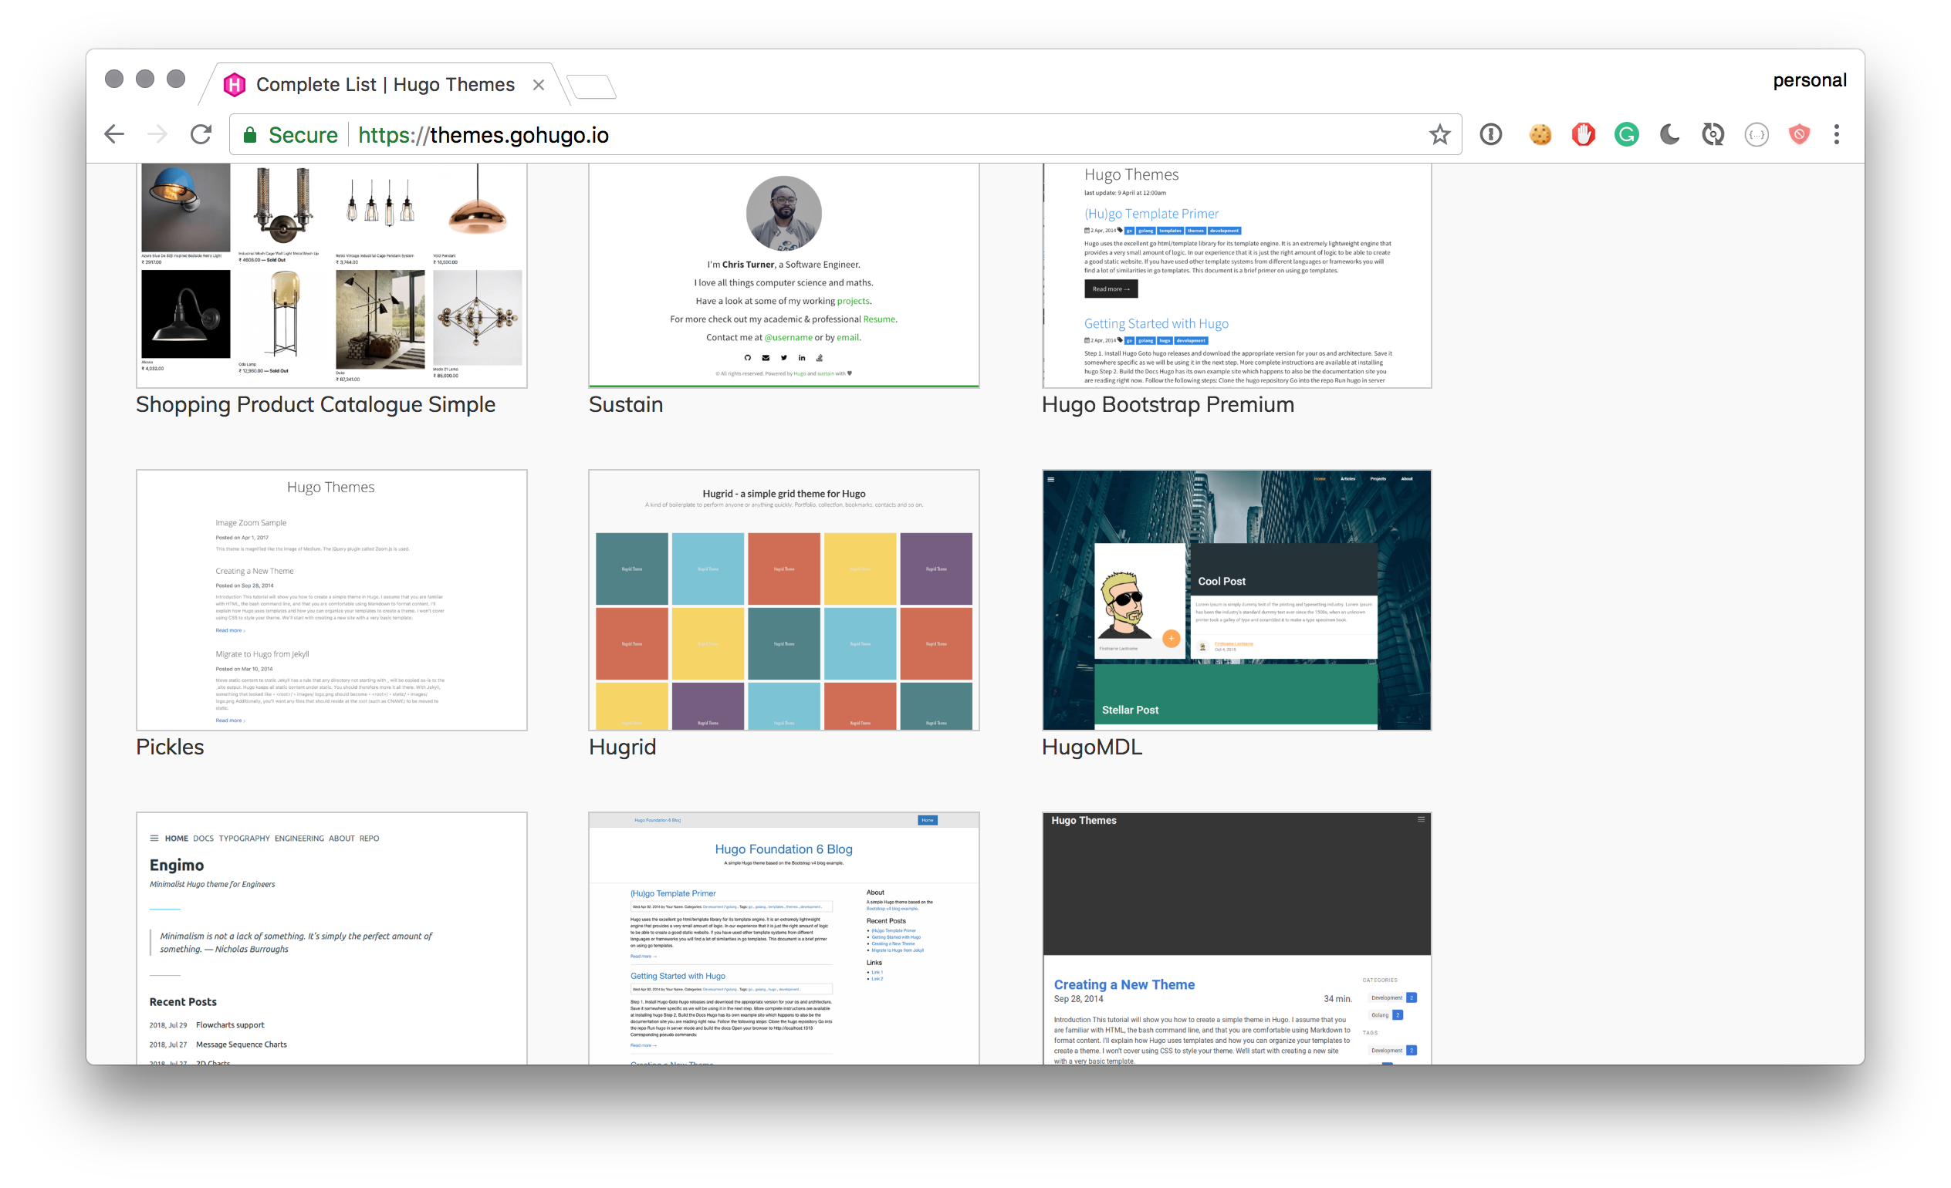Toggle the dark mode moon extension
This screenshot has height=1188, width=1951.
tap(1669, 134)
